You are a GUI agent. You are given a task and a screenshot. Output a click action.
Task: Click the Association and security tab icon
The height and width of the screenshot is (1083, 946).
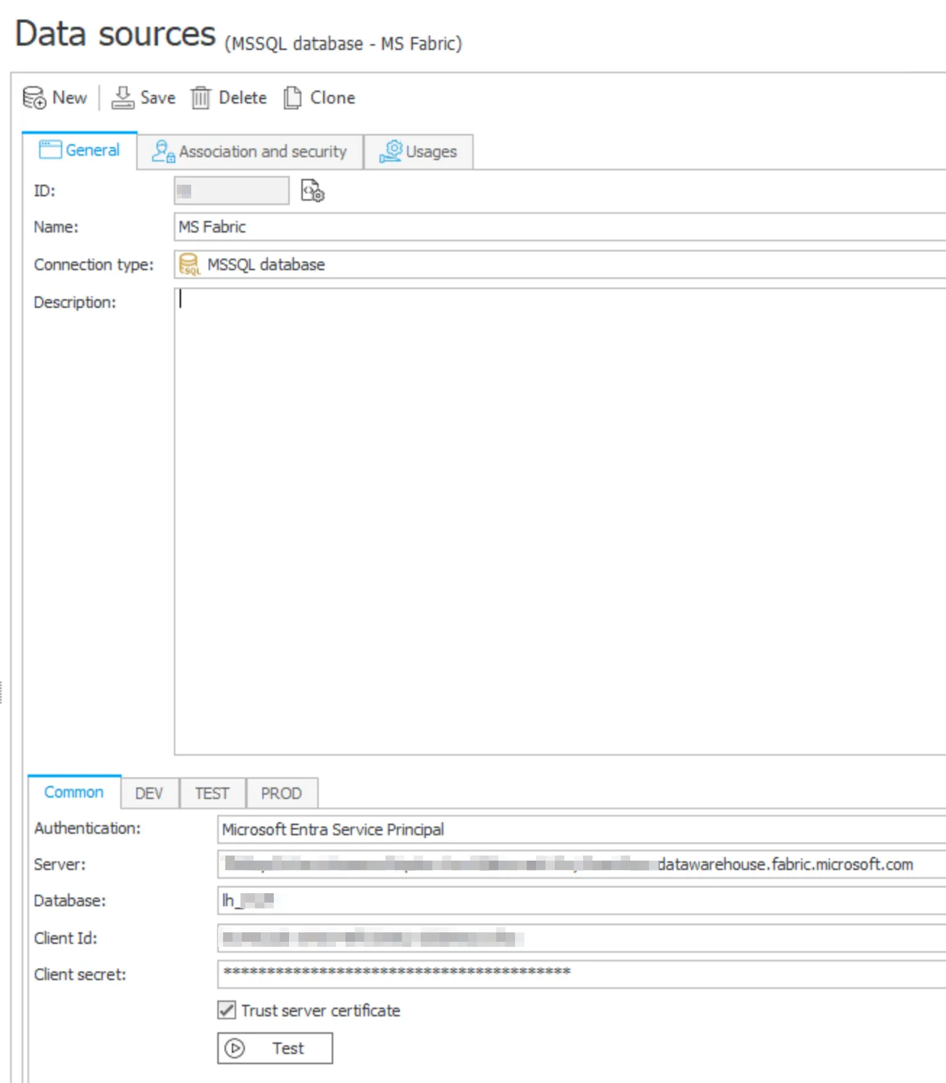pos(163,151)
